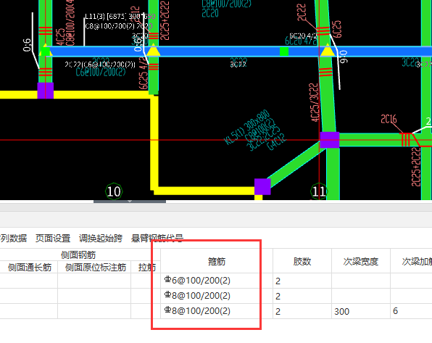This screenshot has height=343, width=432.
Task: Select the 箍筋 column header
Action: [217, 261]
